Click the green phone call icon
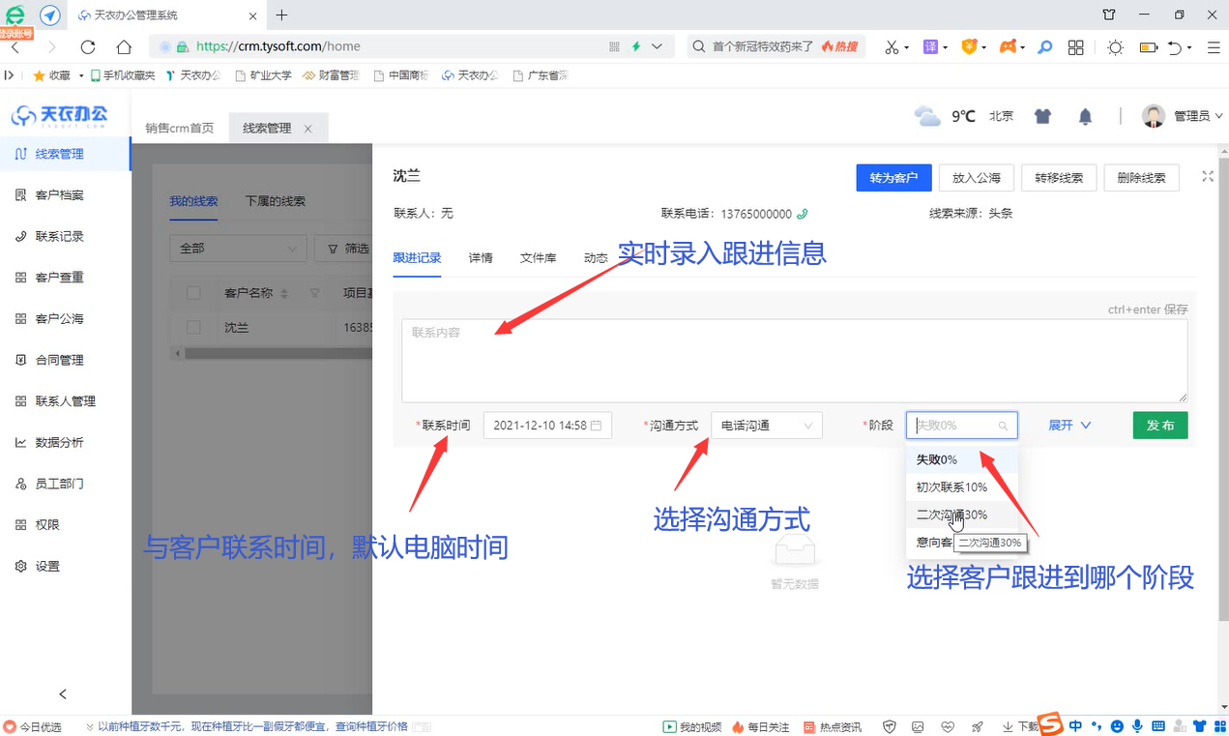Screen dimensions: 1229x736 pyautogui.click(x=802, y=214)
